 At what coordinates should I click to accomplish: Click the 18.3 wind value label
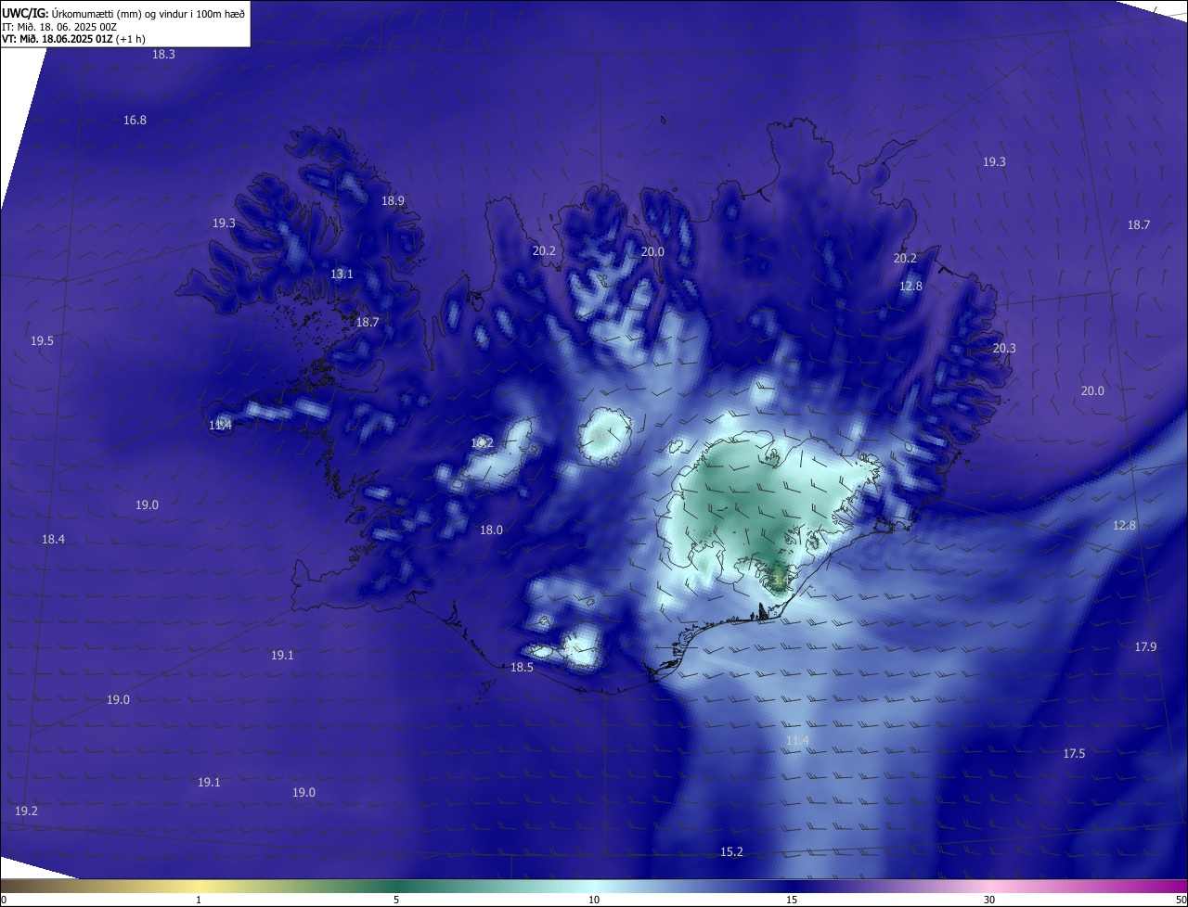point(163,55)
